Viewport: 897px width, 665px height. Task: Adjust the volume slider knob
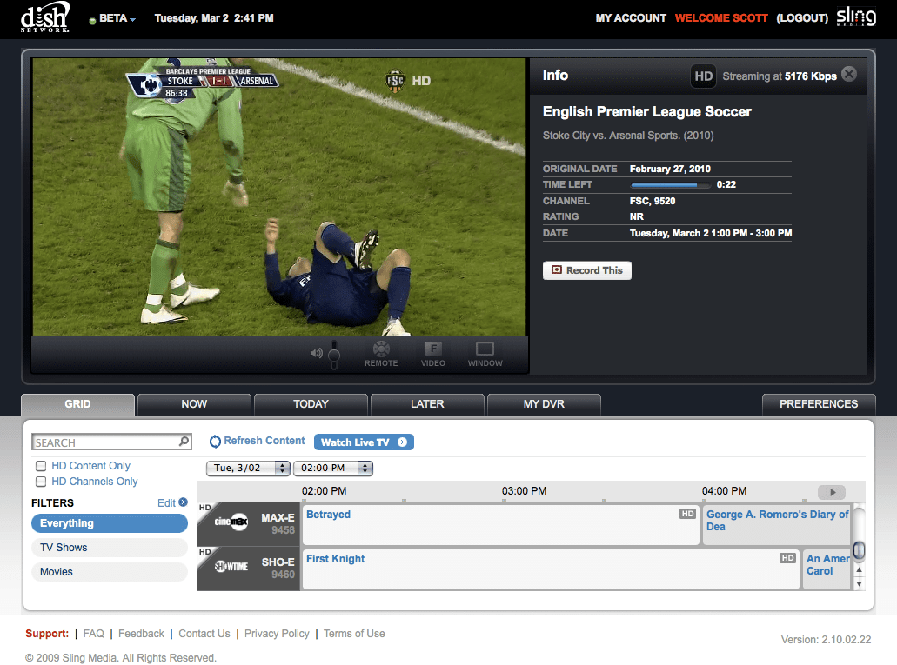pyautogui.click(x=334, y=356)
